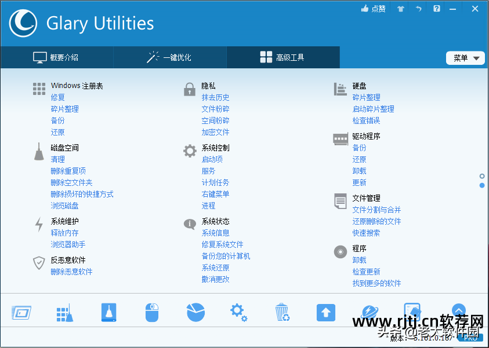Open 快速搜索 link
This screenshot has height=348, width=489.
tap(366, 233)
